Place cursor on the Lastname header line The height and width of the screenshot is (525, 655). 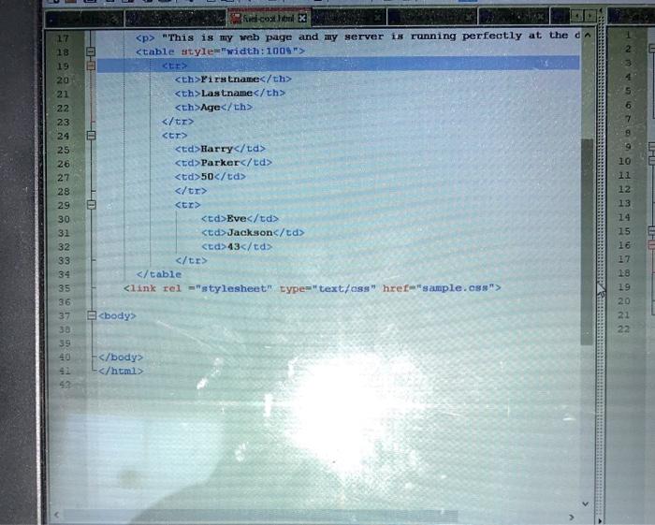tap(230, 93)
